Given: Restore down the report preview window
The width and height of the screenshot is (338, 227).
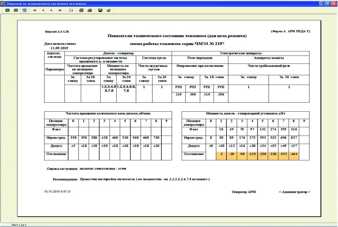Looking at the screenshot, I should (x=328, y=4).
